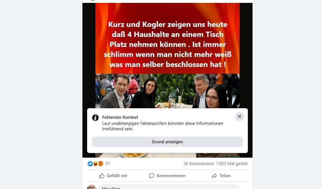Click the Grund anzeigen button
The image size is (322, 189).
[167, 142]
